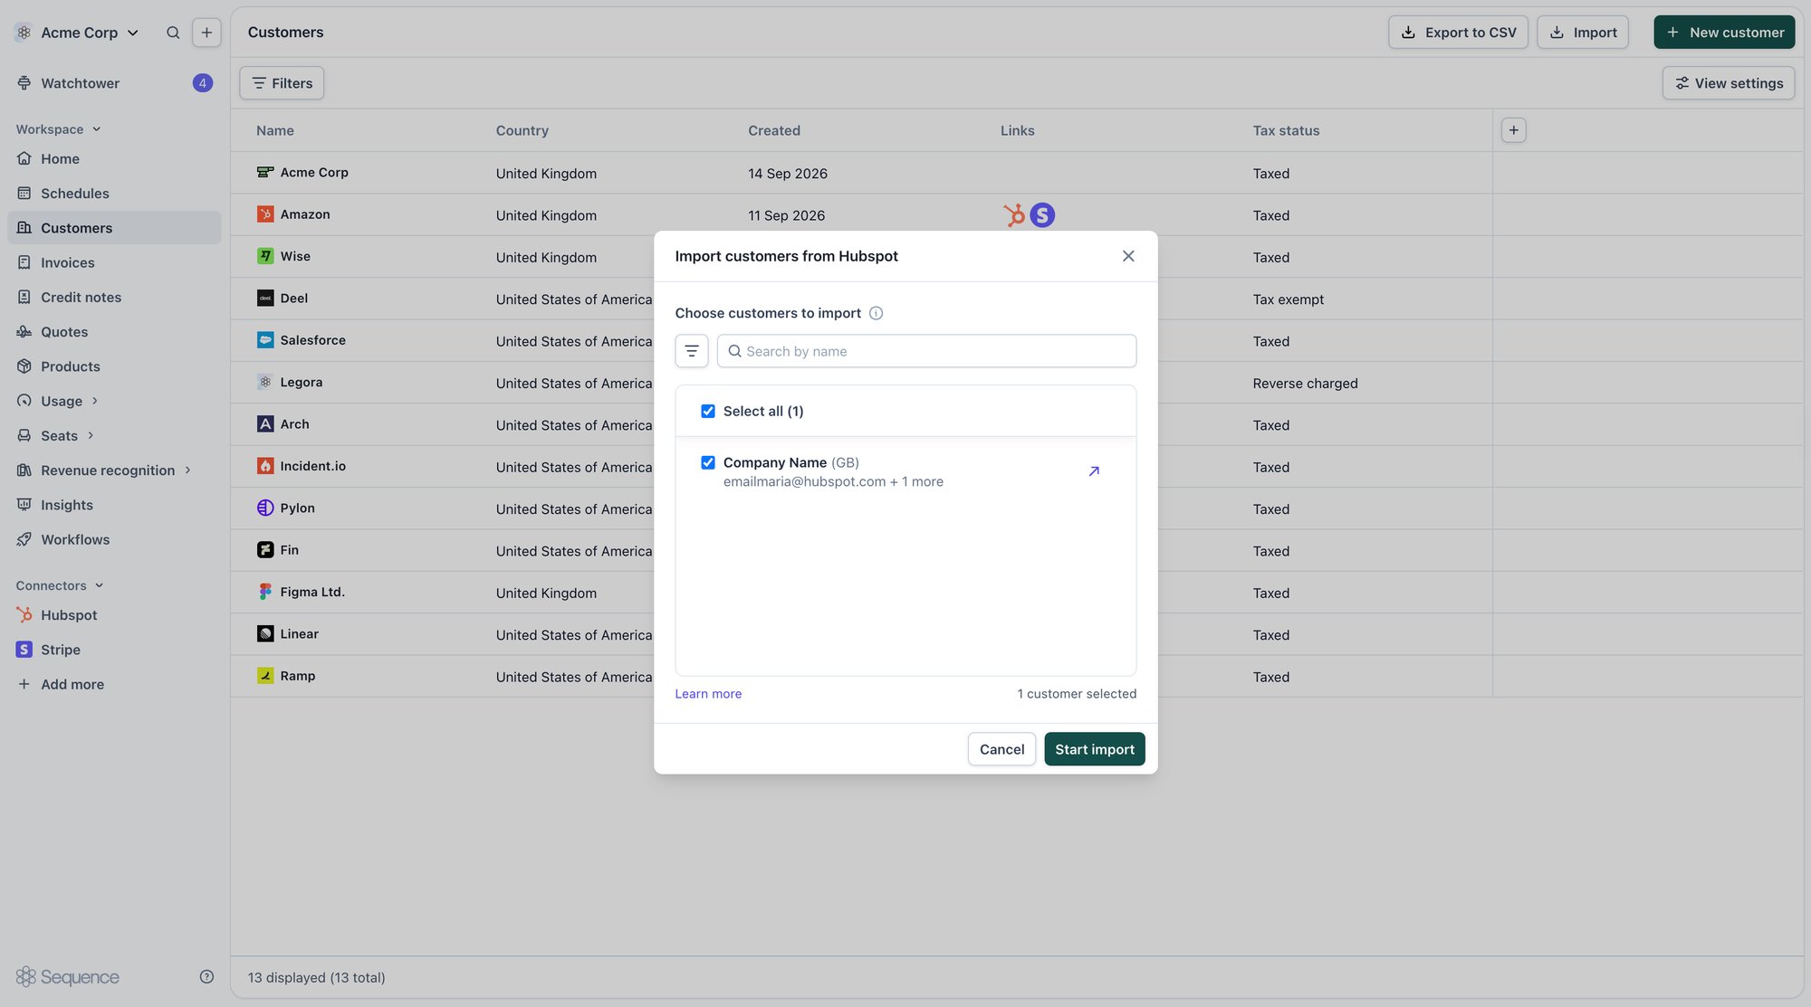
Task: Click the Fin company logo icon
Action: coord(265,550)
